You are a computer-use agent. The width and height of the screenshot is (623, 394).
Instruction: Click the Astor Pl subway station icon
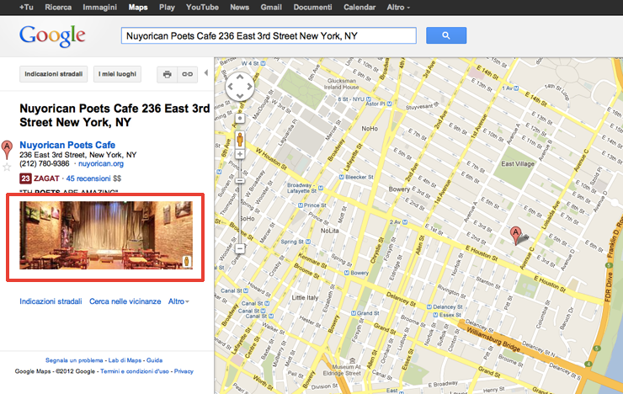point(389,104)
